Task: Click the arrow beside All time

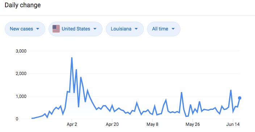Action: (x=173, y=29)
